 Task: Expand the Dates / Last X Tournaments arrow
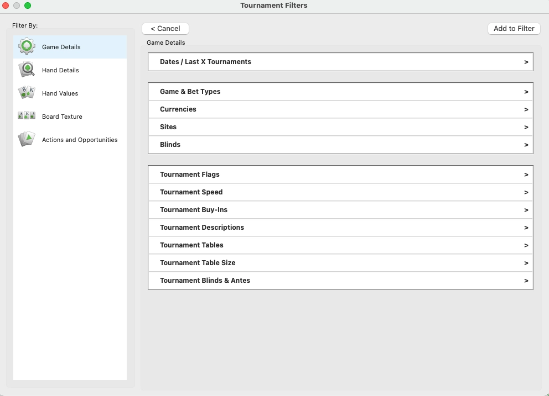(x=526, y=62)
